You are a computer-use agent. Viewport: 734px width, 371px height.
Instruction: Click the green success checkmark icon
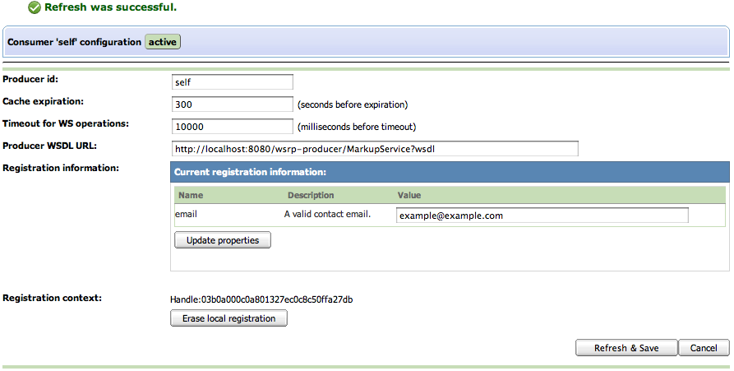tap(34, 7)
